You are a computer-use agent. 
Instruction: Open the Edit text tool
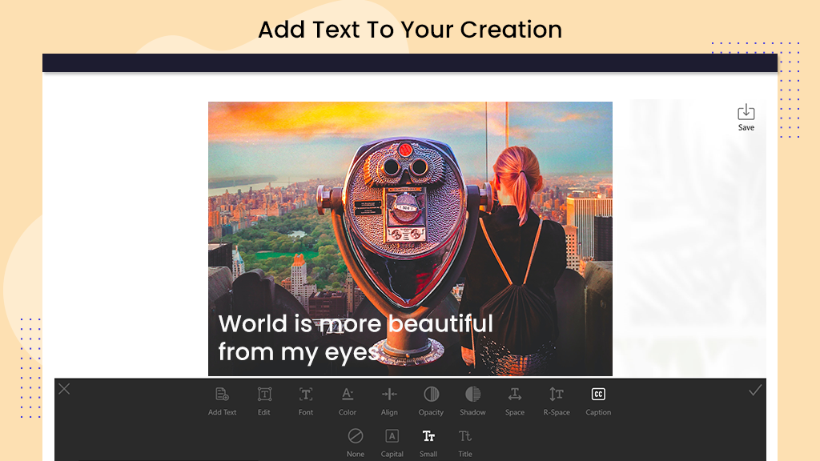click(x=264, y=402)
